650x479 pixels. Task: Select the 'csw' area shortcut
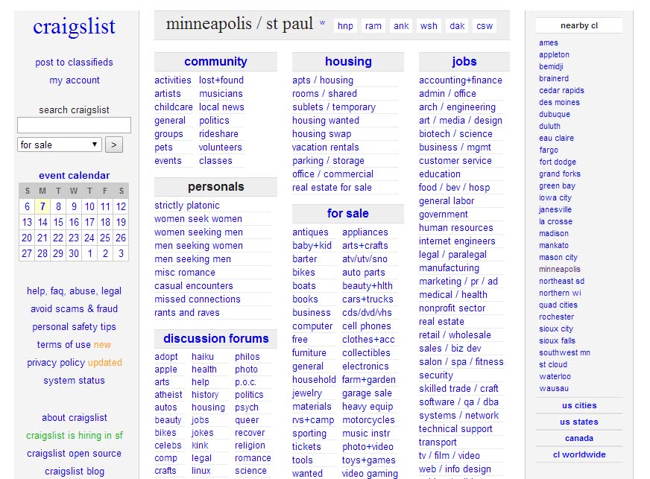tap(485, 25)
